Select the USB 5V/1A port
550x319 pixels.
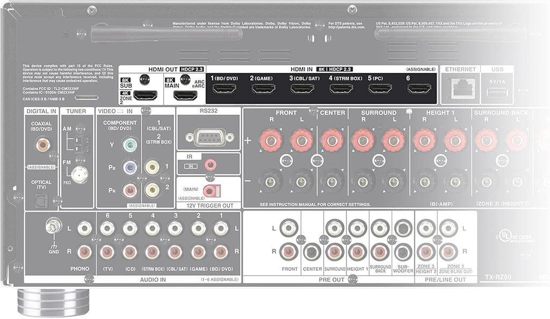click(x=497, y=92)
